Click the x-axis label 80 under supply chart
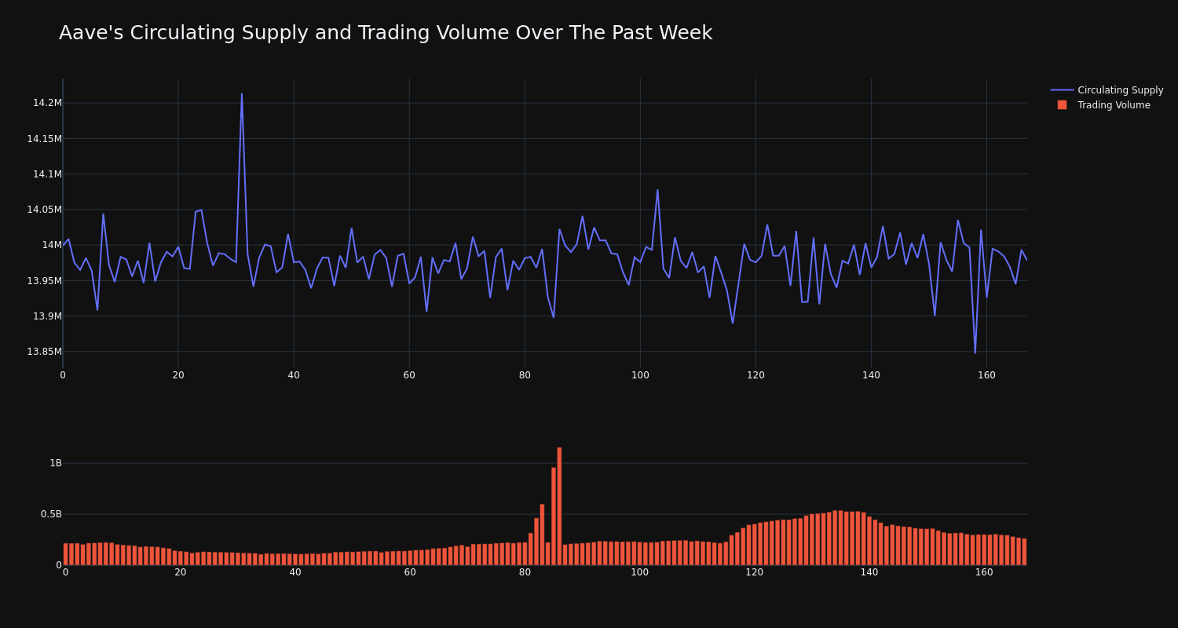 click(525, 375)
